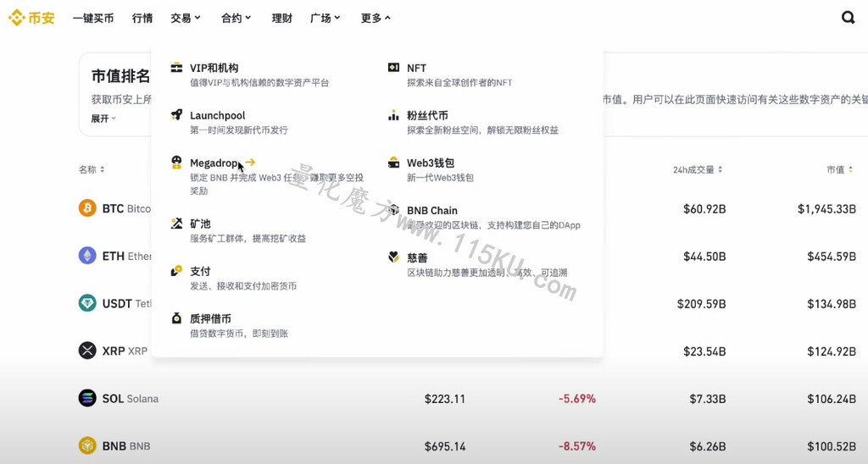The height and width of the screenshot is (464, 868).
Task: Click BNB market cap $100.52B
Action: click(832, 446)
